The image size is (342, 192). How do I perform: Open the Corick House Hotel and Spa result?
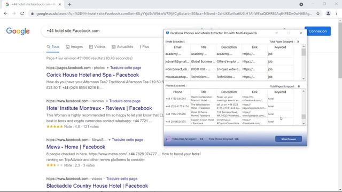92,75
